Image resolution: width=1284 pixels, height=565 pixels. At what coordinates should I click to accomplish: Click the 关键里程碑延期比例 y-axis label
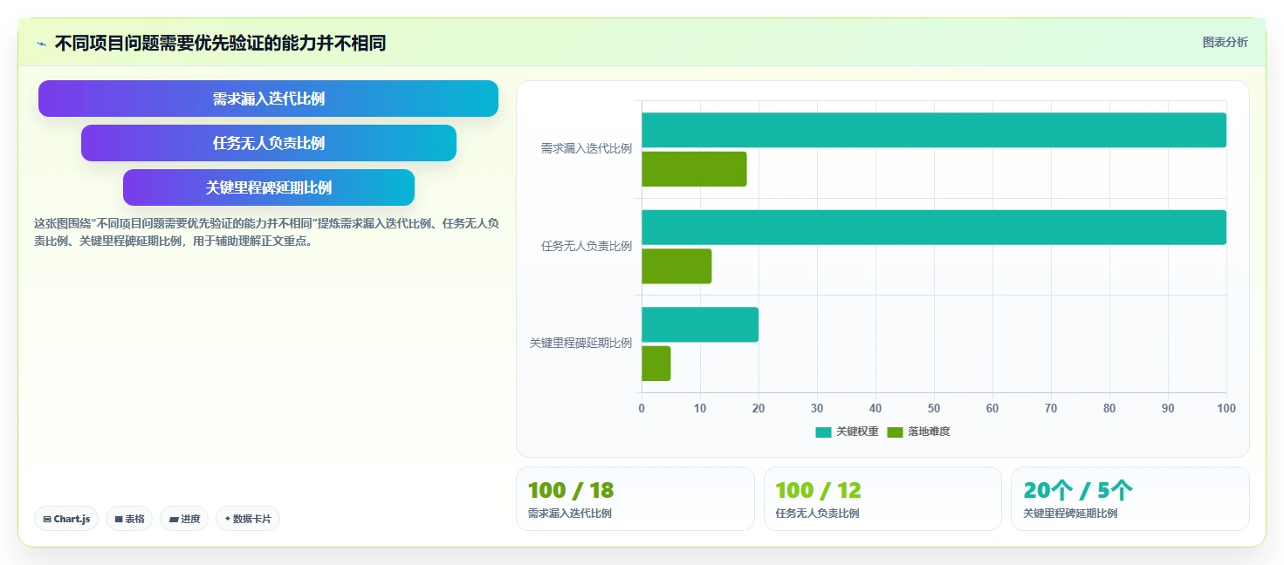580,344
